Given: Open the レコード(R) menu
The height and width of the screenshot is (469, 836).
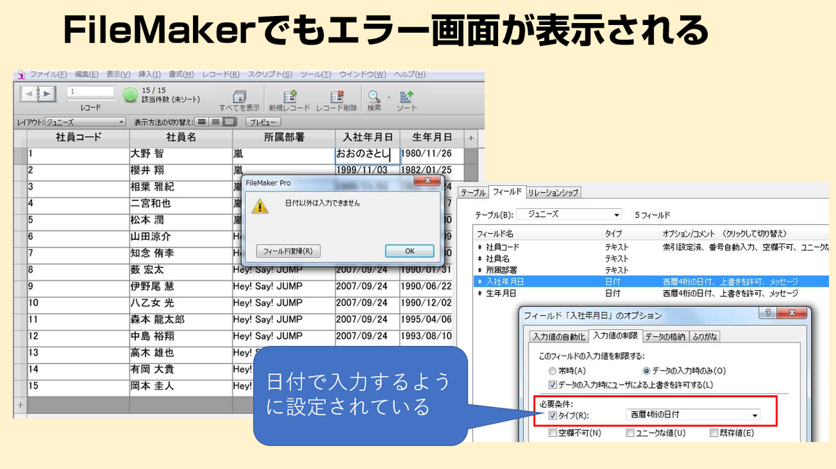Looking at the screenshot, I should [x=221, y=75].
